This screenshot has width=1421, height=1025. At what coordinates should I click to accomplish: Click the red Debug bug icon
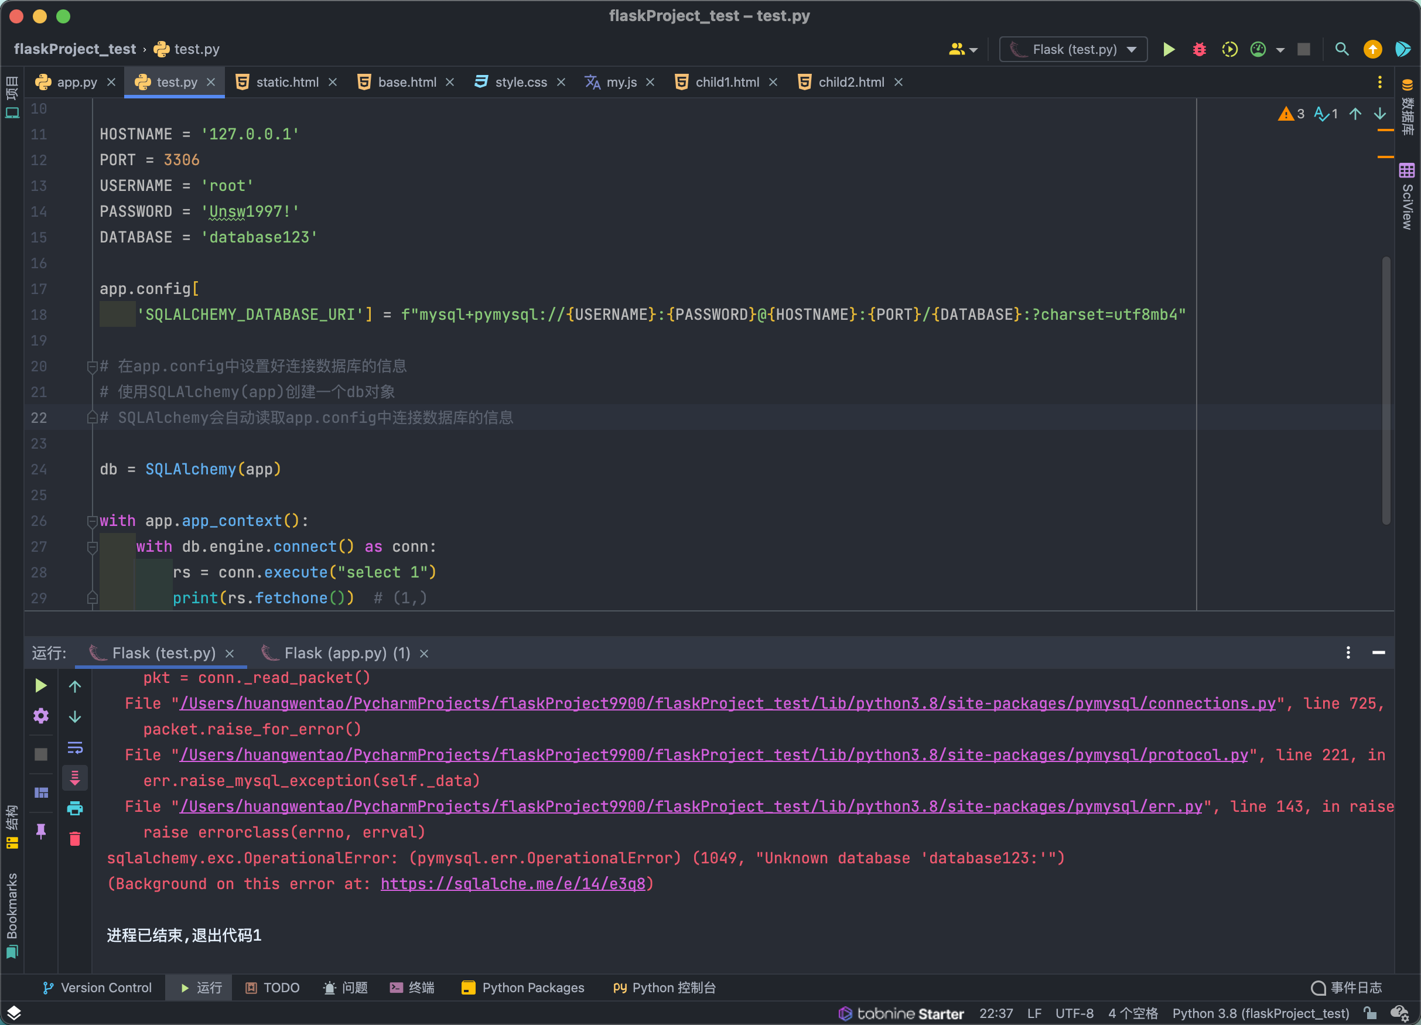1199,50
